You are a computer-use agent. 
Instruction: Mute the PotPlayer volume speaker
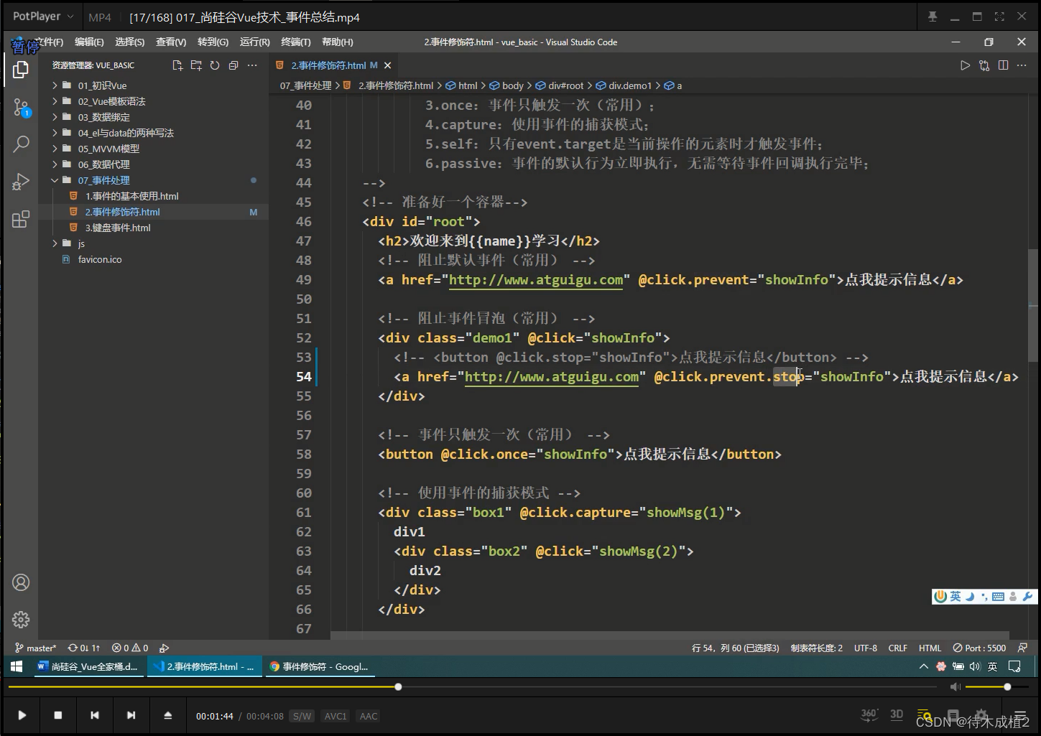[x=955, y=687]
